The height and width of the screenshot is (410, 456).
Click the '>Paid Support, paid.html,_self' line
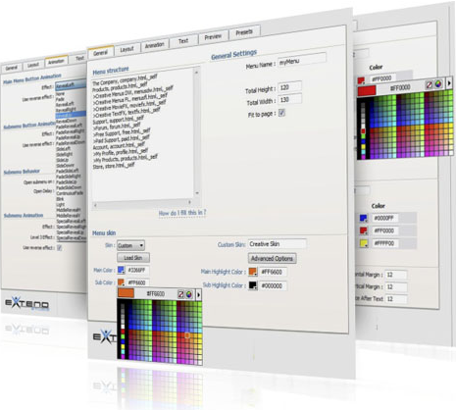click(x=122, y=139)
